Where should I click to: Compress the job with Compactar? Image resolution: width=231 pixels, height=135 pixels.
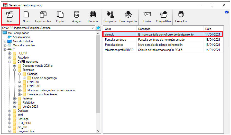pos(110,17)
